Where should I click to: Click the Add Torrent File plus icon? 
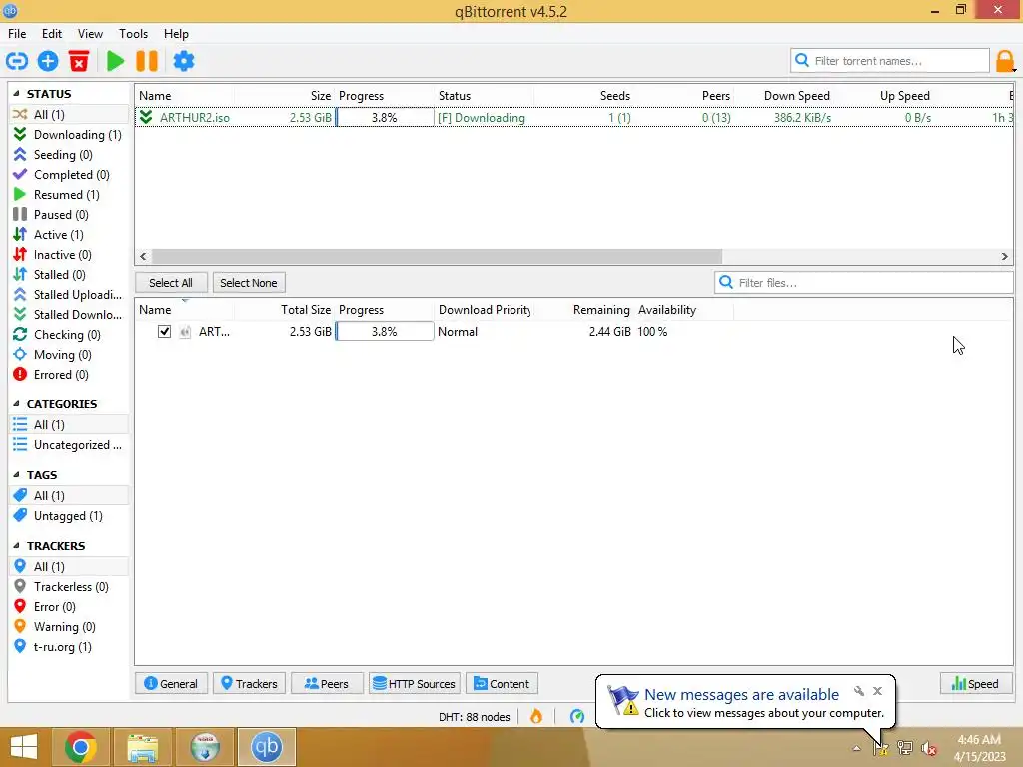tap(48, 61)
